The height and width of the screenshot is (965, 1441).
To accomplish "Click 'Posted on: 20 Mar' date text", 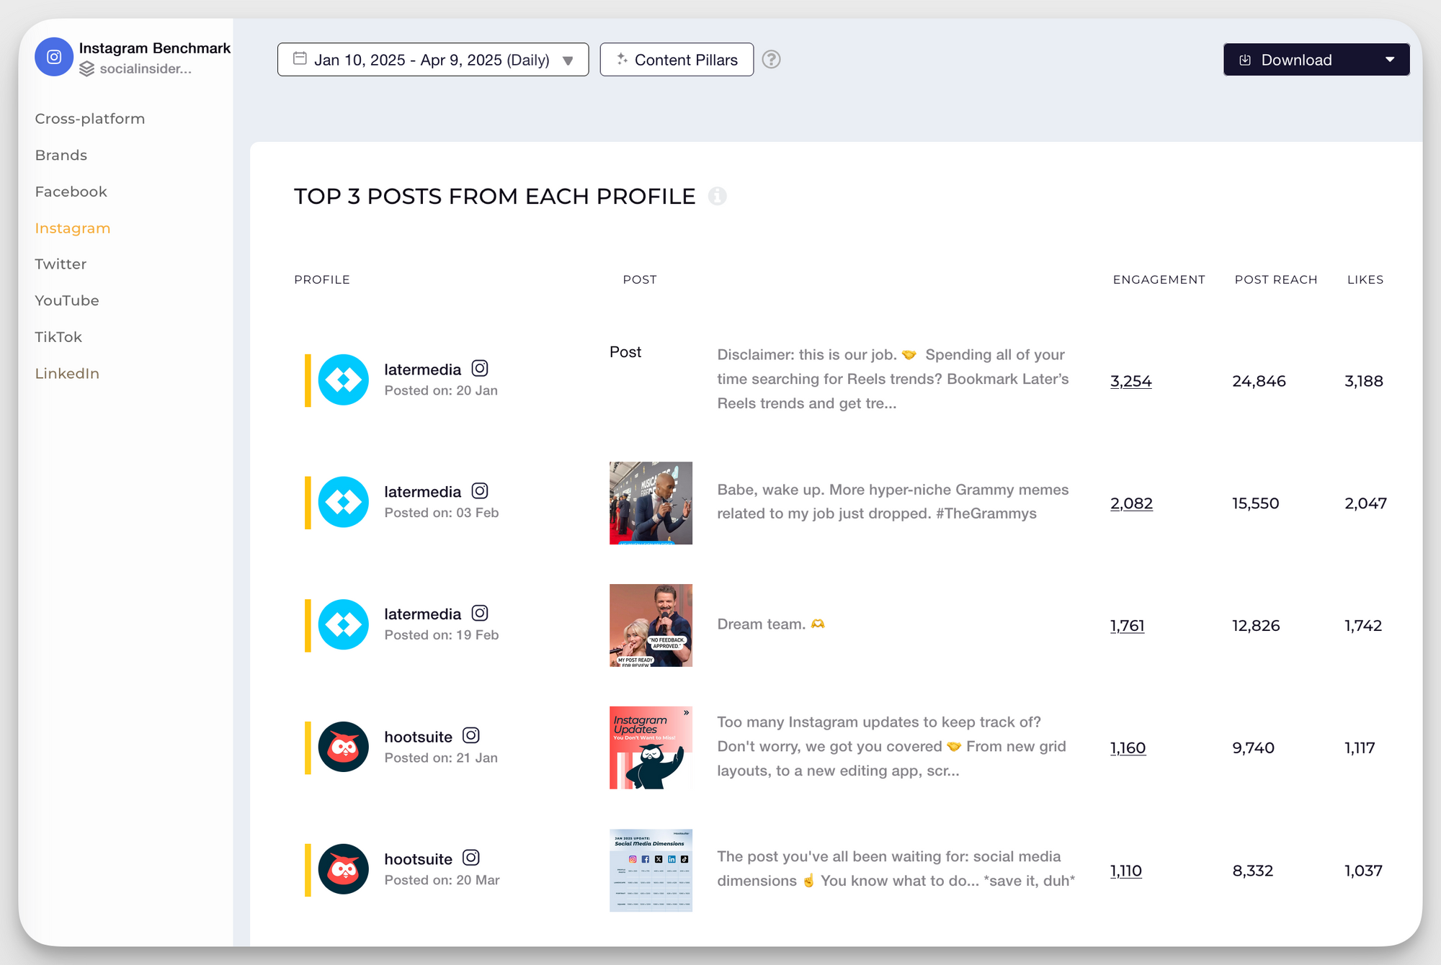I will pyautogui.click(x=442, y=880).
